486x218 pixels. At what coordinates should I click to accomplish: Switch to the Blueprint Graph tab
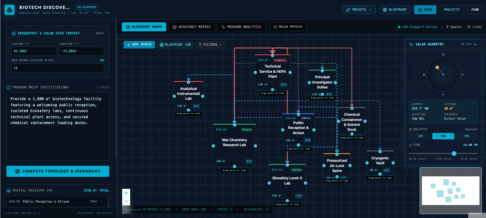[144, 27]
